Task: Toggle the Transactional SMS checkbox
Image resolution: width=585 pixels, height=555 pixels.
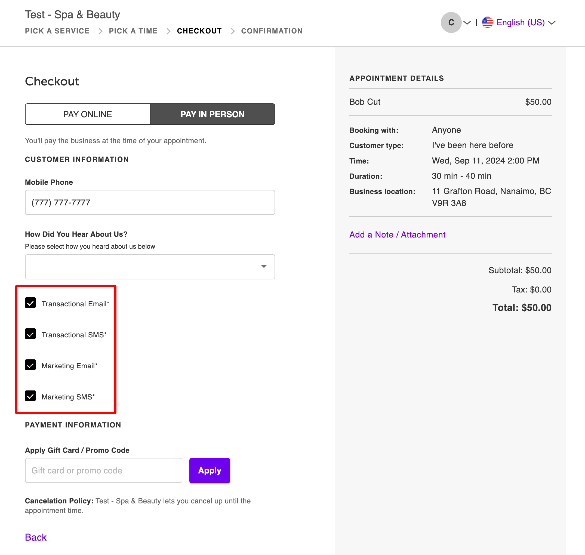Action: [30, 334]
